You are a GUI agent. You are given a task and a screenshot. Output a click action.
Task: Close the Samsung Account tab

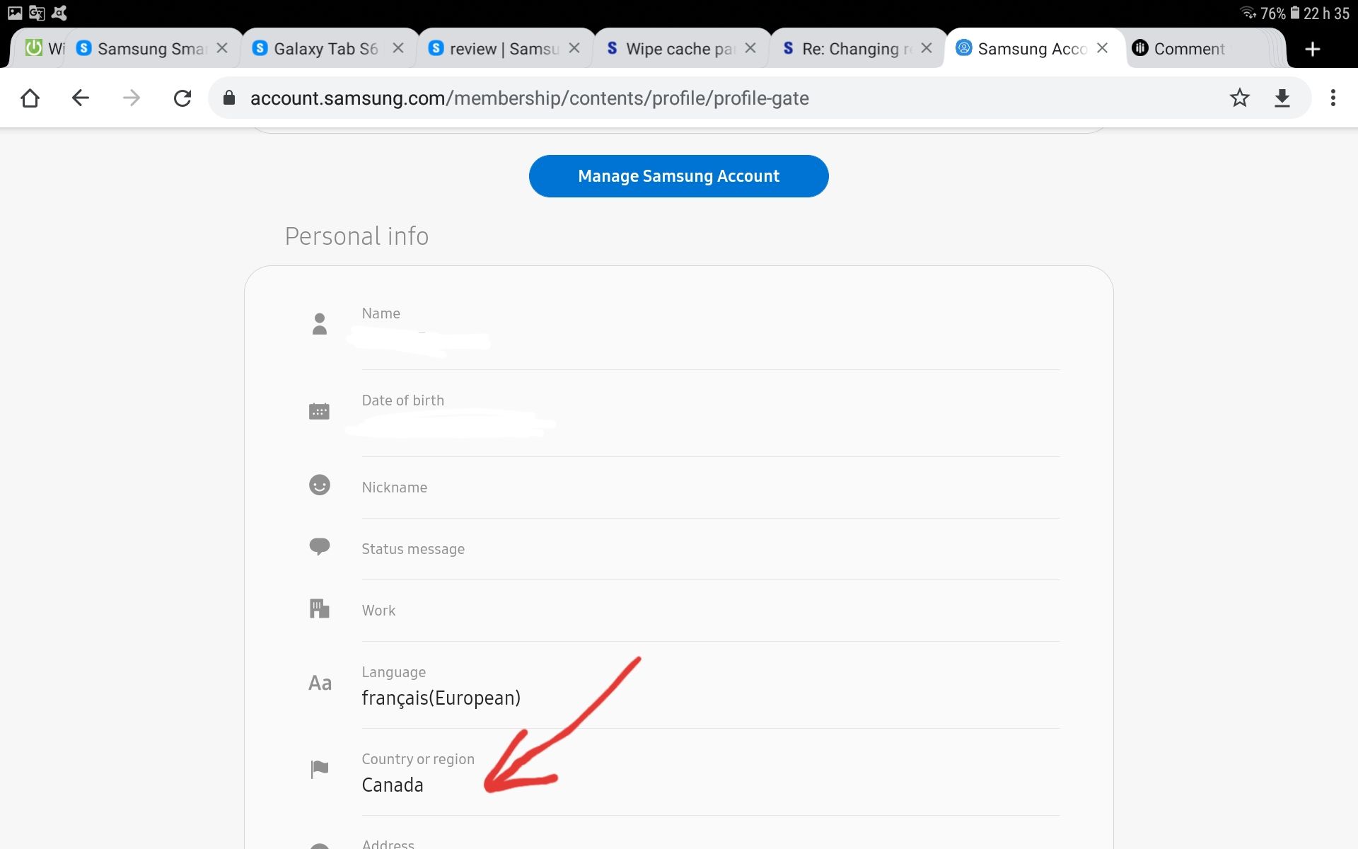click(1102, 48)
